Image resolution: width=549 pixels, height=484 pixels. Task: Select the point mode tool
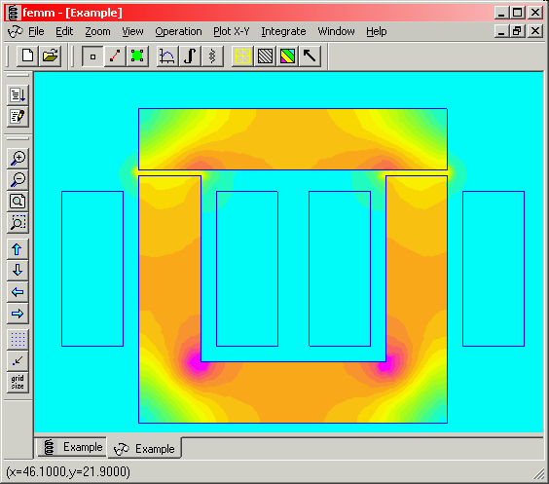click(92, 56)
